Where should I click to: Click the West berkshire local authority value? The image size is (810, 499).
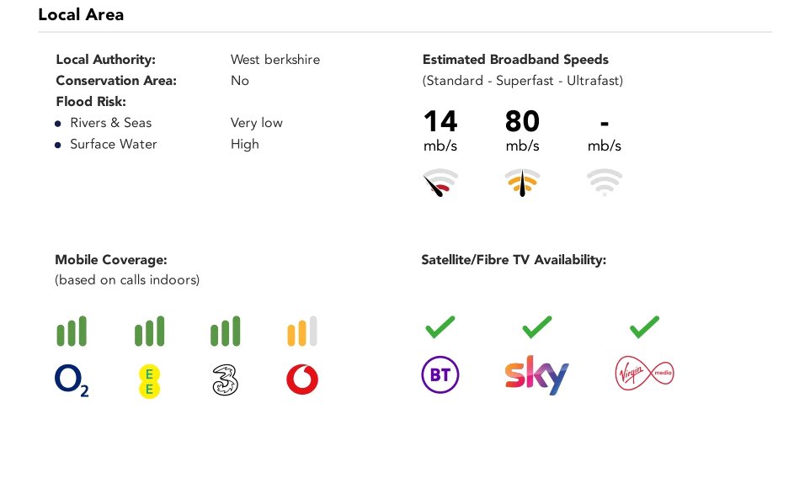[275, 60]
